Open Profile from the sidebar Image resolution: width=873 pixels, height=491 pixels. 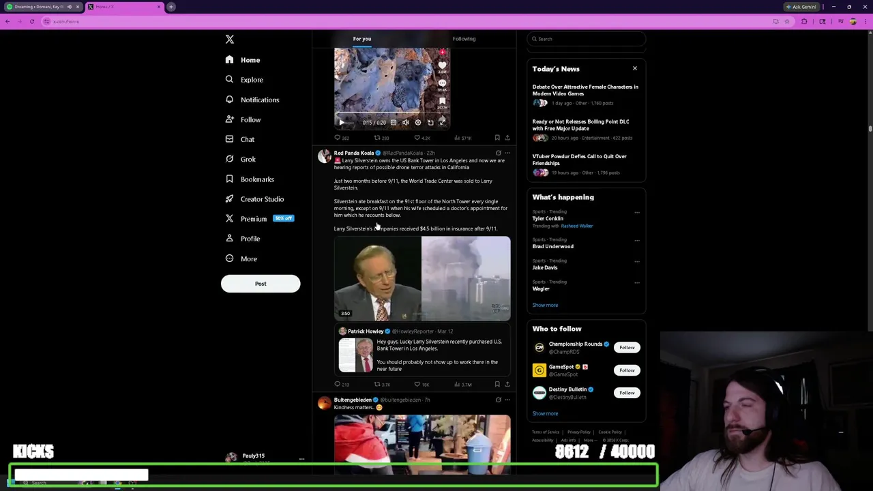click(243, 239)
